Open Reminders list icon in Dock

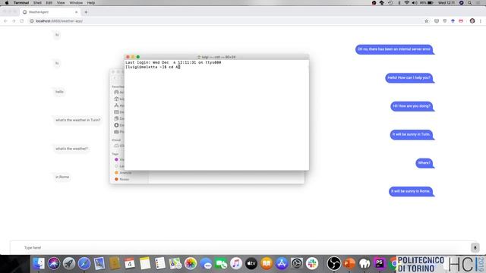[160, 263]
